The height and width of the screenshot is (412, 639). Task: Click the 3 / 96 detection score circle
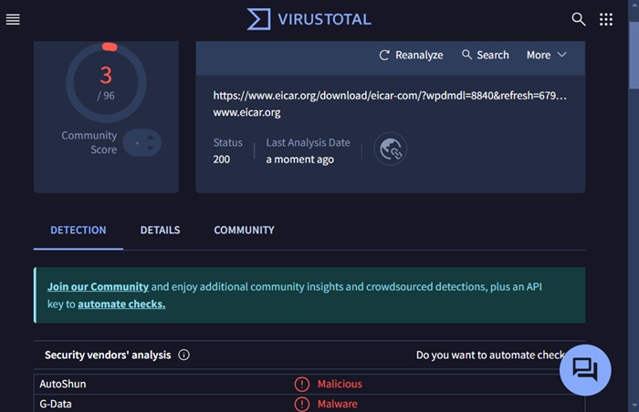(x=106, y=83)
